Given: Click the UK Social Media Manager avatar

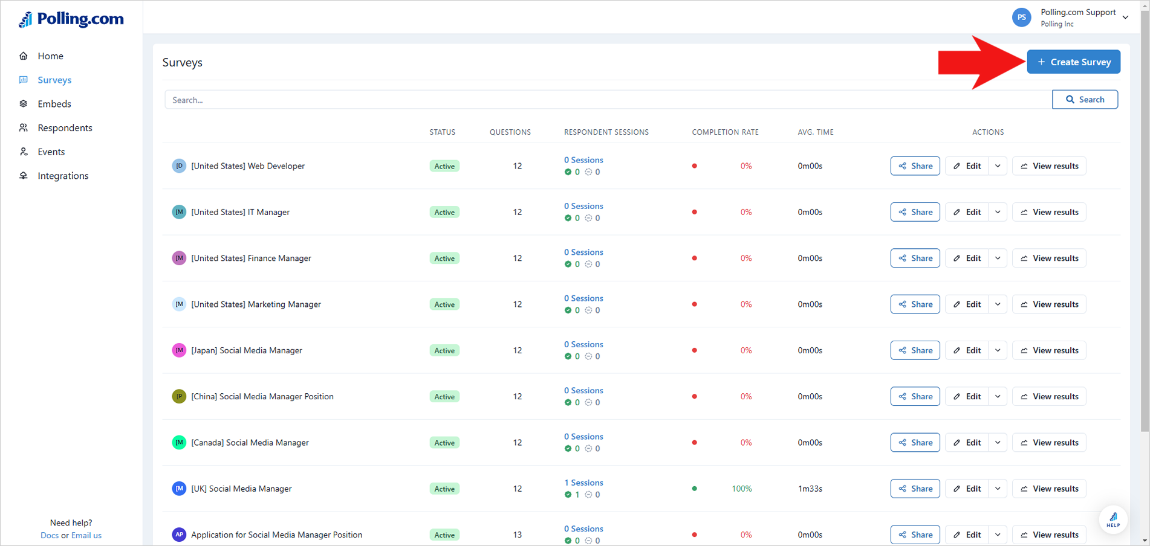Looking at the screenshot, I should [179, 489].
